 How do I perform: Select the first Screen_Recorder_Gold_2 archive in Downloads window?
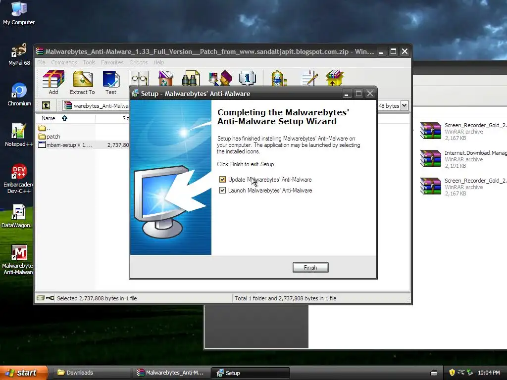point(463,131)
